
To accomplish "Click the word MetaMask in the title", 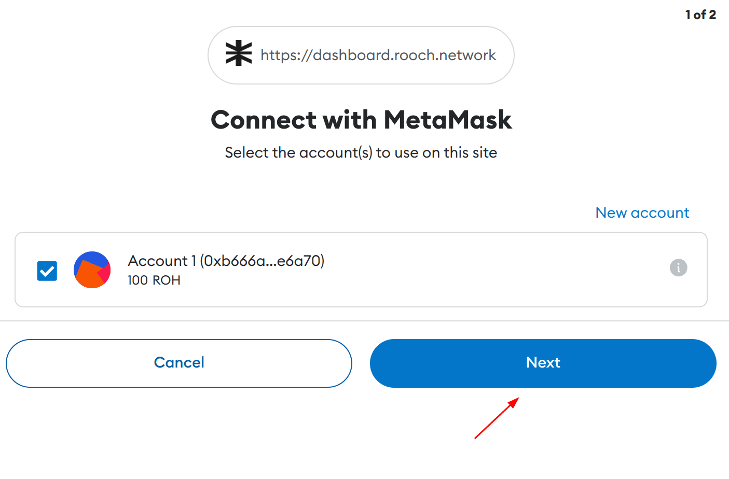I will pyautogui.click(x=448, y=120).
